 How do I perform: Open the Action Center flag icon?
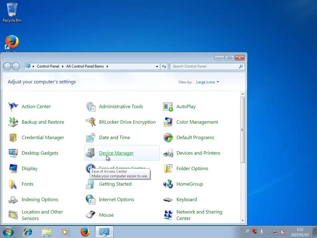click(13, 107)
